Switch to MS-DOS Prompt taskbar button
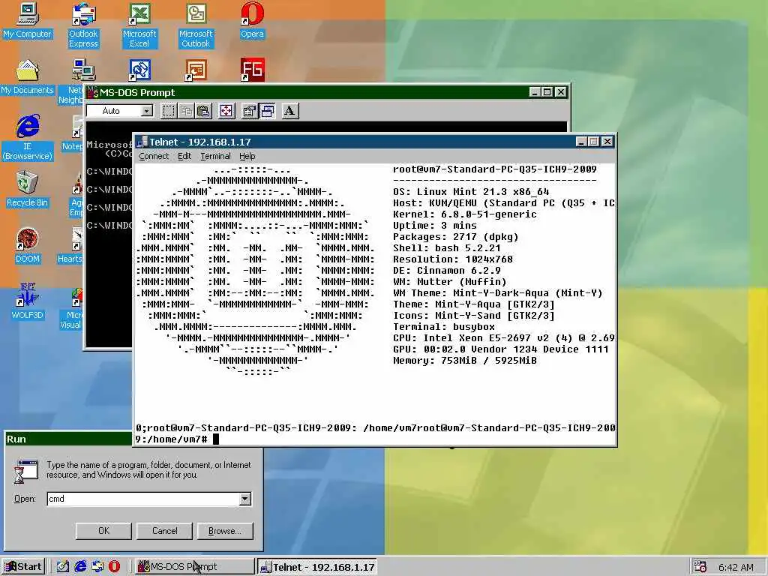 pos(194,567)
